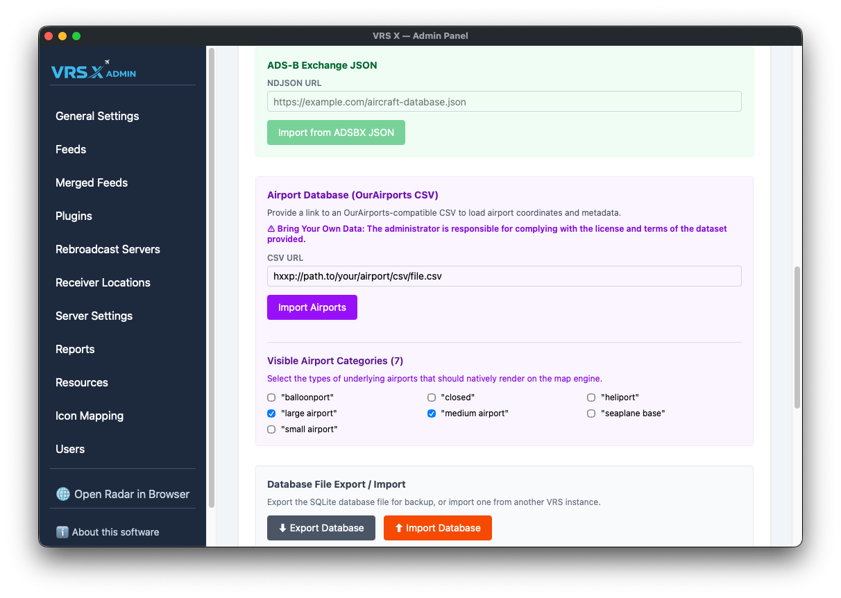Check the "small airport" option
Viewport: 841px width, 598px height.
click(271, 429)
